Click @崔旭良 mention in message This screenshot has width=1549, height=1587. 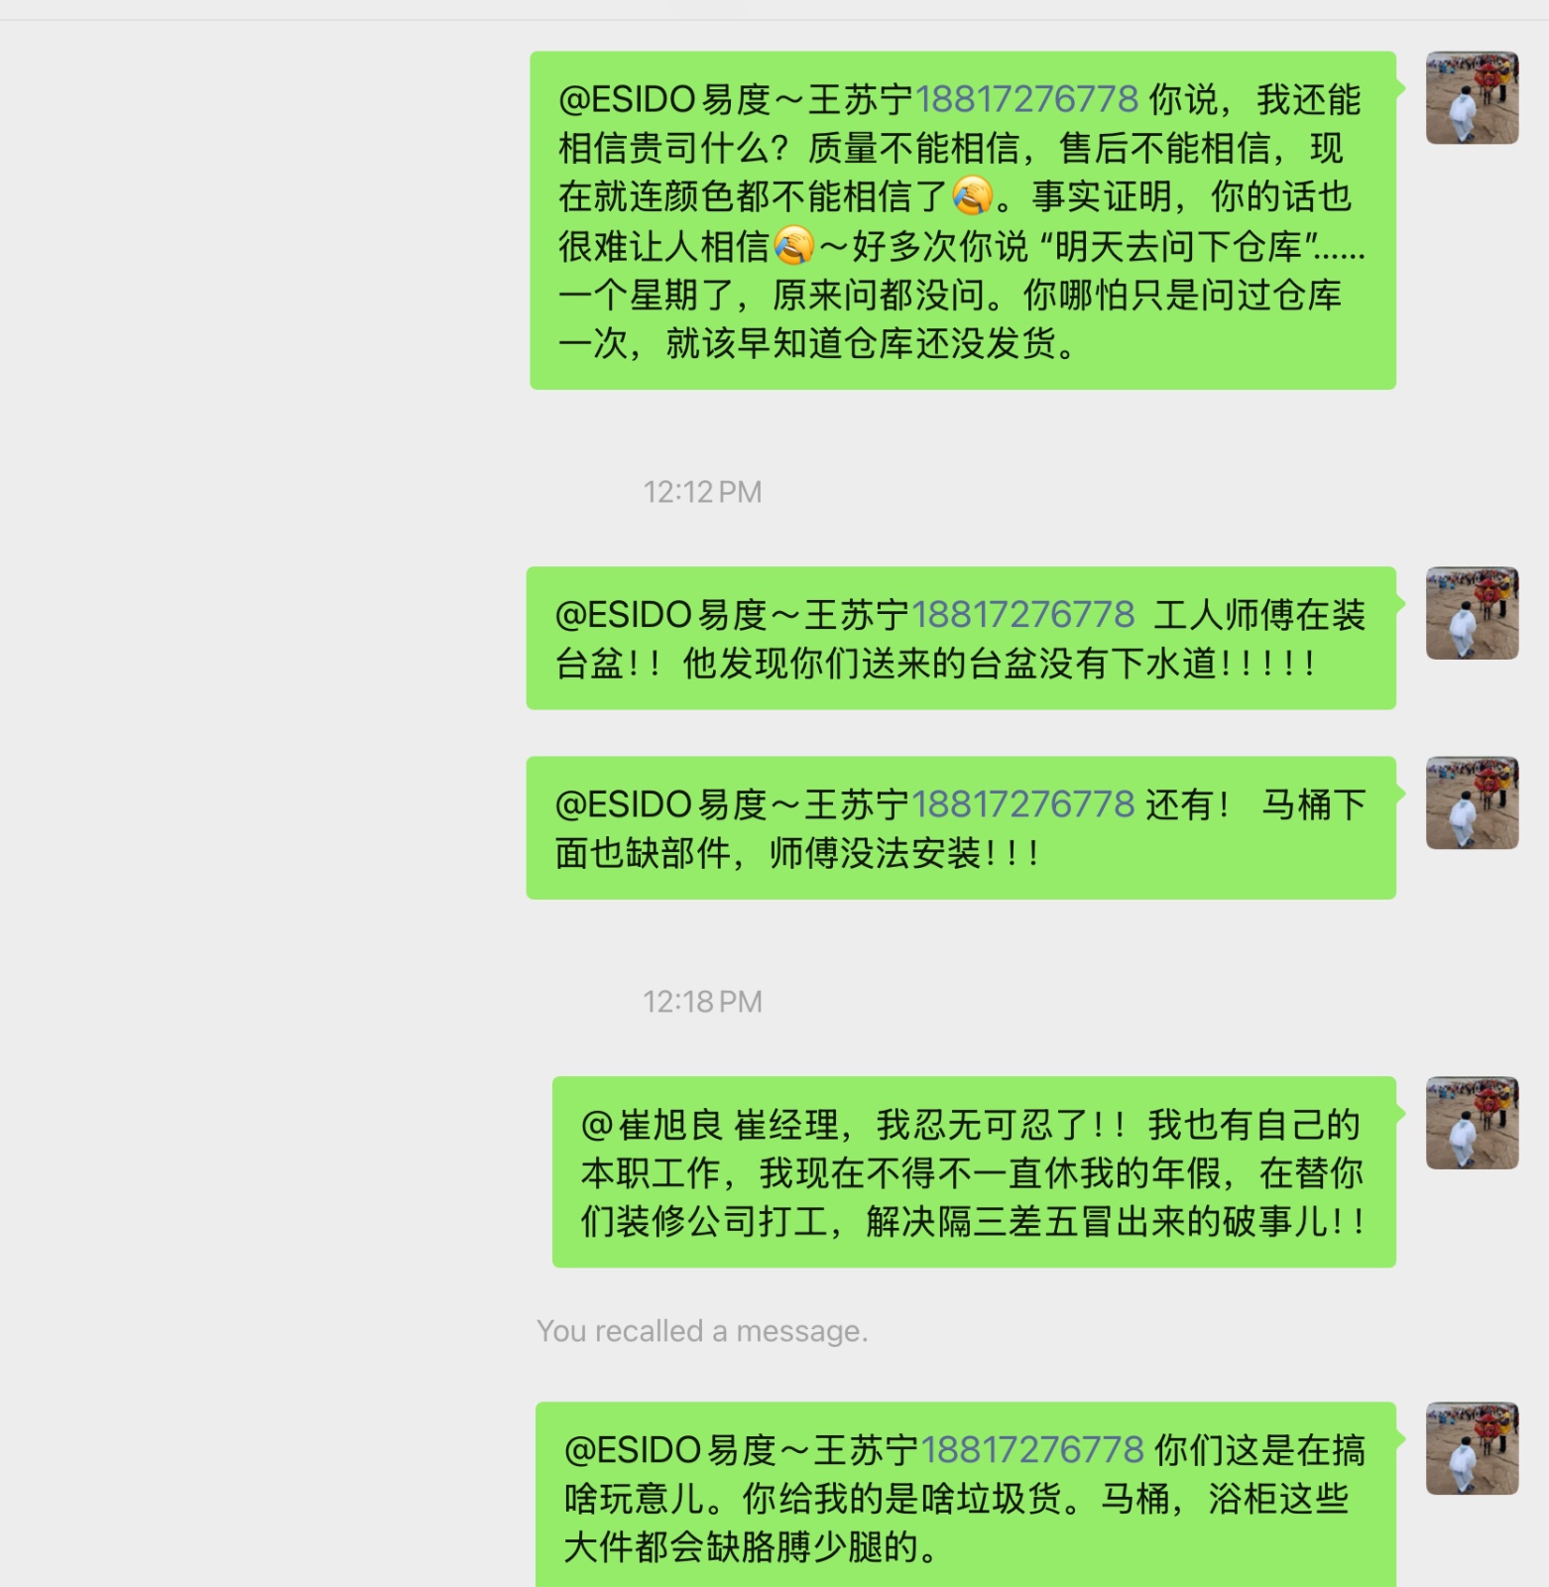[x=652, y=1125]
